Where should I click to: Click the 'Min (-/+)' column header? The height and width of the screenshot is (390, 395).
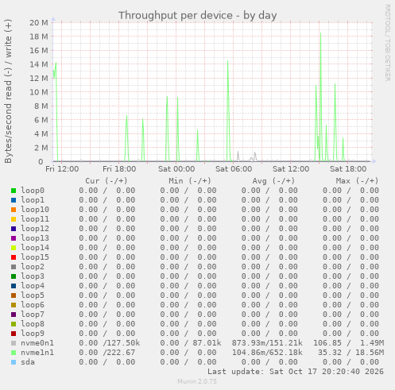click(190, 181)
